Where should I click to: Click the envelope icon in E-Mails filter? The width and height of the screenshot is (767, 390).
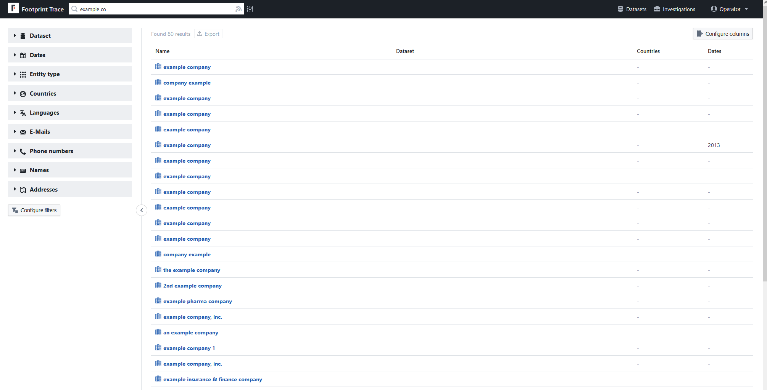23,132
